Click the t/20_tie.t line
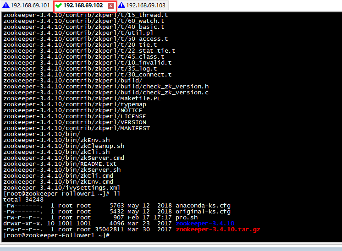342x251 pixels. [80, 45]
